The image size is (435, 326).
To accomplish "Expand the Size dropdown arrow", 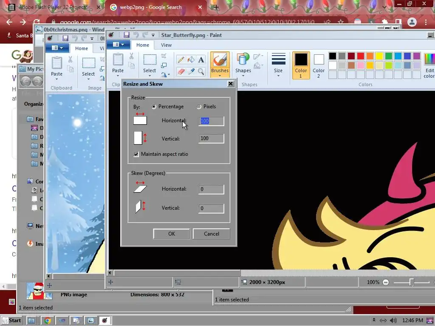I will click(x=278, y=76).
